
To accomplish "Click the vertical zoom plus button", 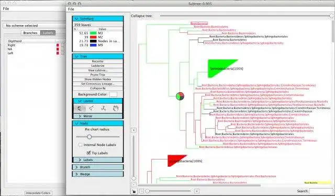I will 133,130.
